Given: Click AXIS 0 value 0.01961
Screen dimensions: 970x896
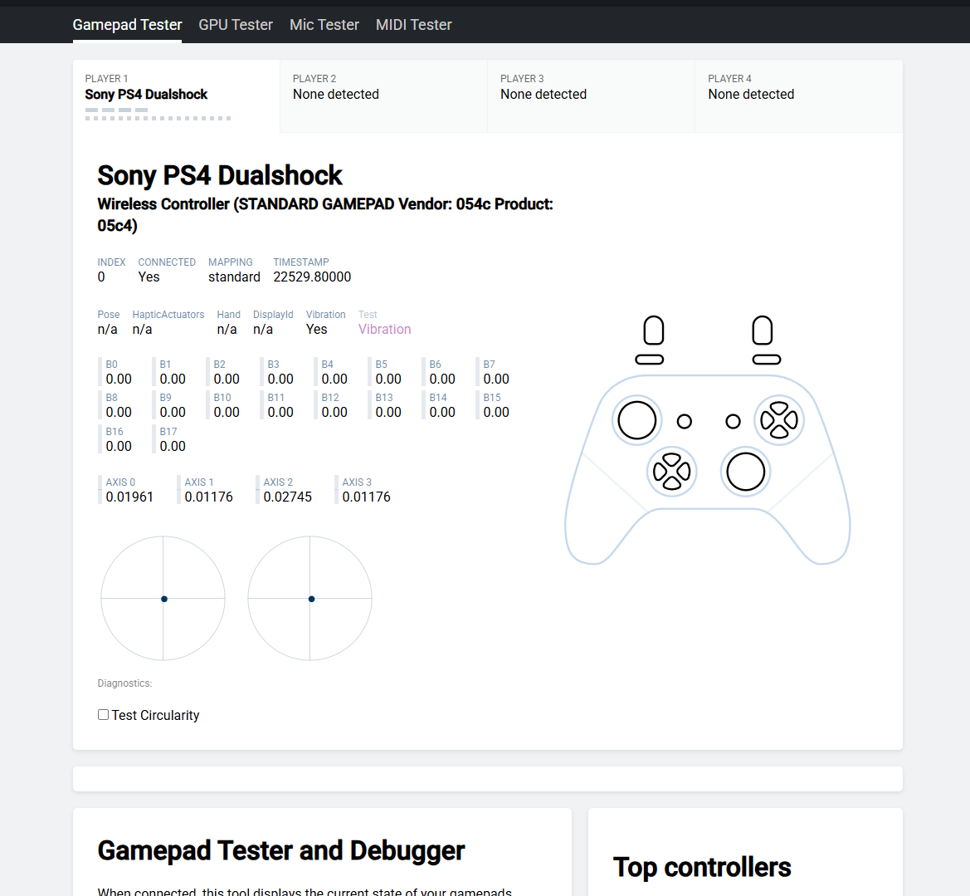Looking at the screenshot, I should coord(129,497).
